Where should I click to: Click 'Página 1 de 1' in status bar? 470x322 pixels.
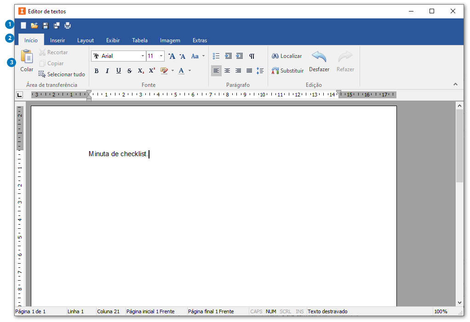(30, 311)
